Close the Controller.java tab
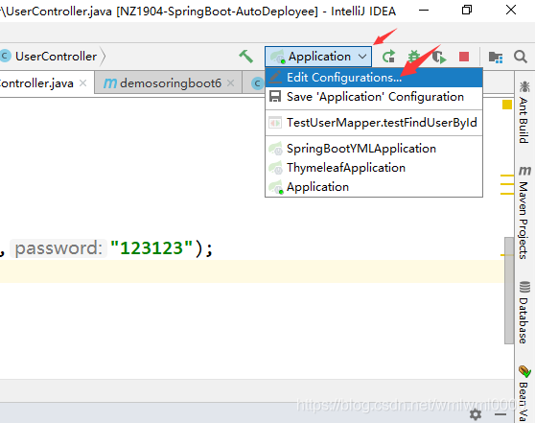Screen dimensions: 535x423 click(82, 82)
